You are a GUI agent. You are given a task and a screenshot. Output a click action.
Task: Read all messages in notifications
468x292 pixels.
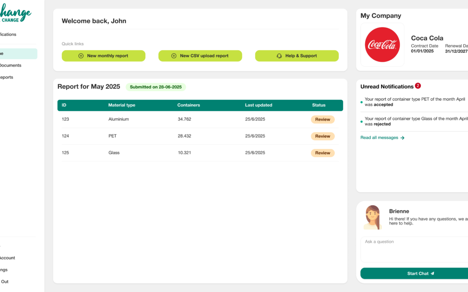[382, 138]
